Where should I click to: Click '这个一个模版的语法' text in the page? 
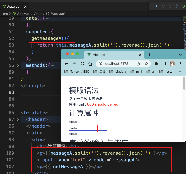click(x=86, y=99)
